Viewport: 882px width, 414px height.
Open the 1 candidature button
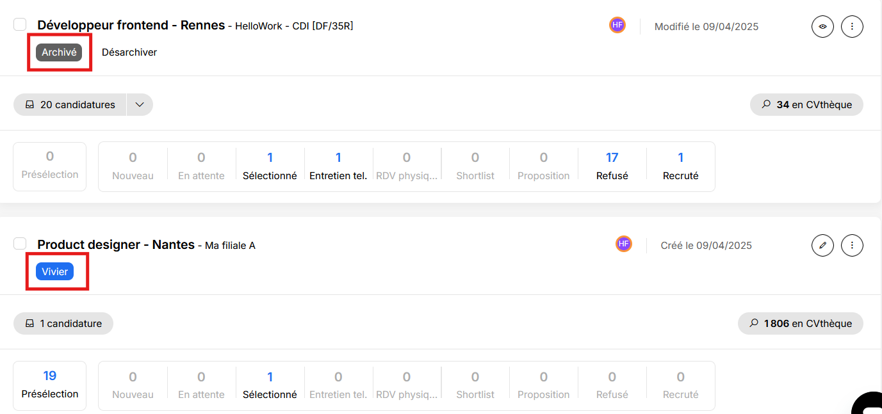coord(63,323)
